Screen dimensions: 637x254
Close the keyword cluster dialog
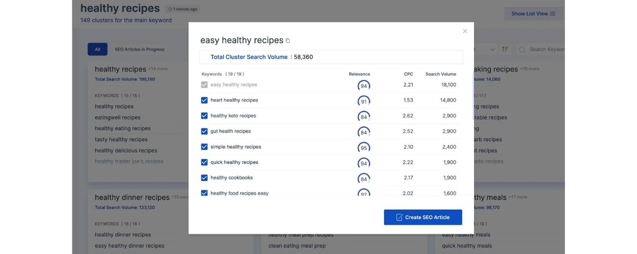[x=465, y=31]
